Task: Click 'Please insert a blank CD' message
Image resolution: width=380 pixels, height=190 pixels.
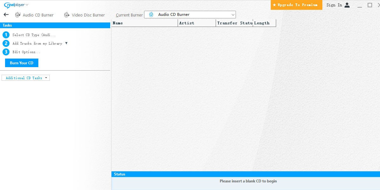Action: [248, 181]
